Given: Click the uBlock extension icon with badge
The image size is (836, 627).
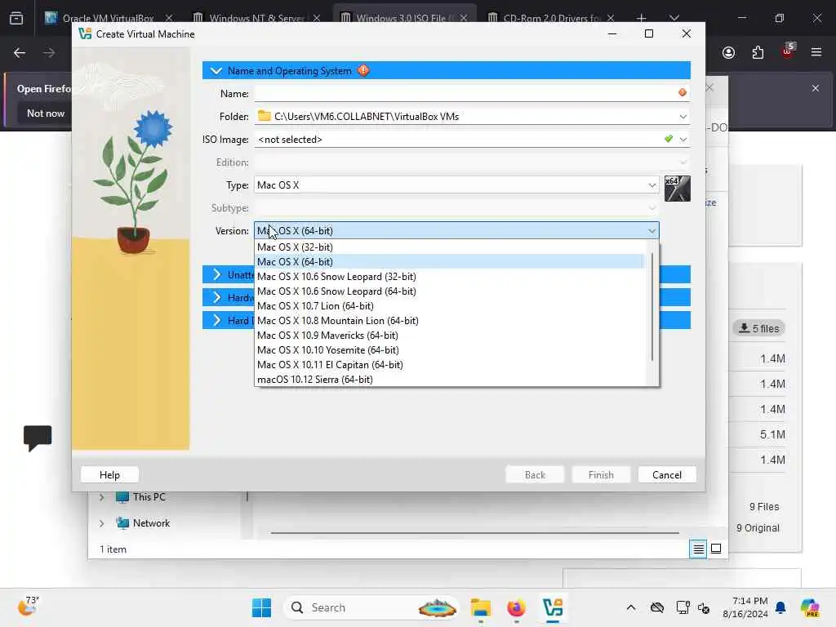Looking at the screenshot, I should pos(788,51).
